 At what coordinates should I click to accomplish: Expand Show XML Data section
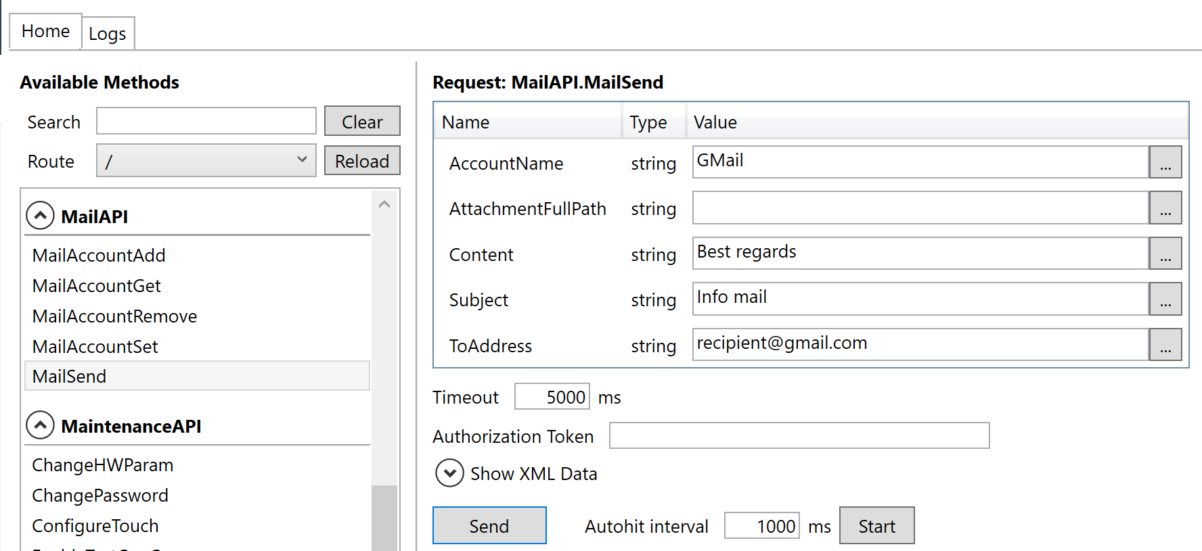(x=449, y=473)
